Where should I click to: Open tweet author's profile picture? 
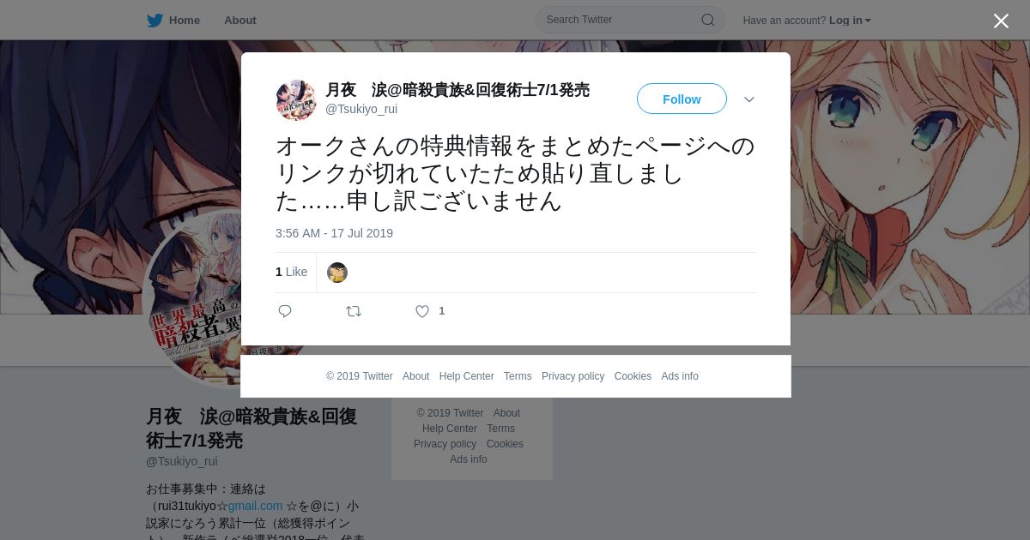coord(296,100)
